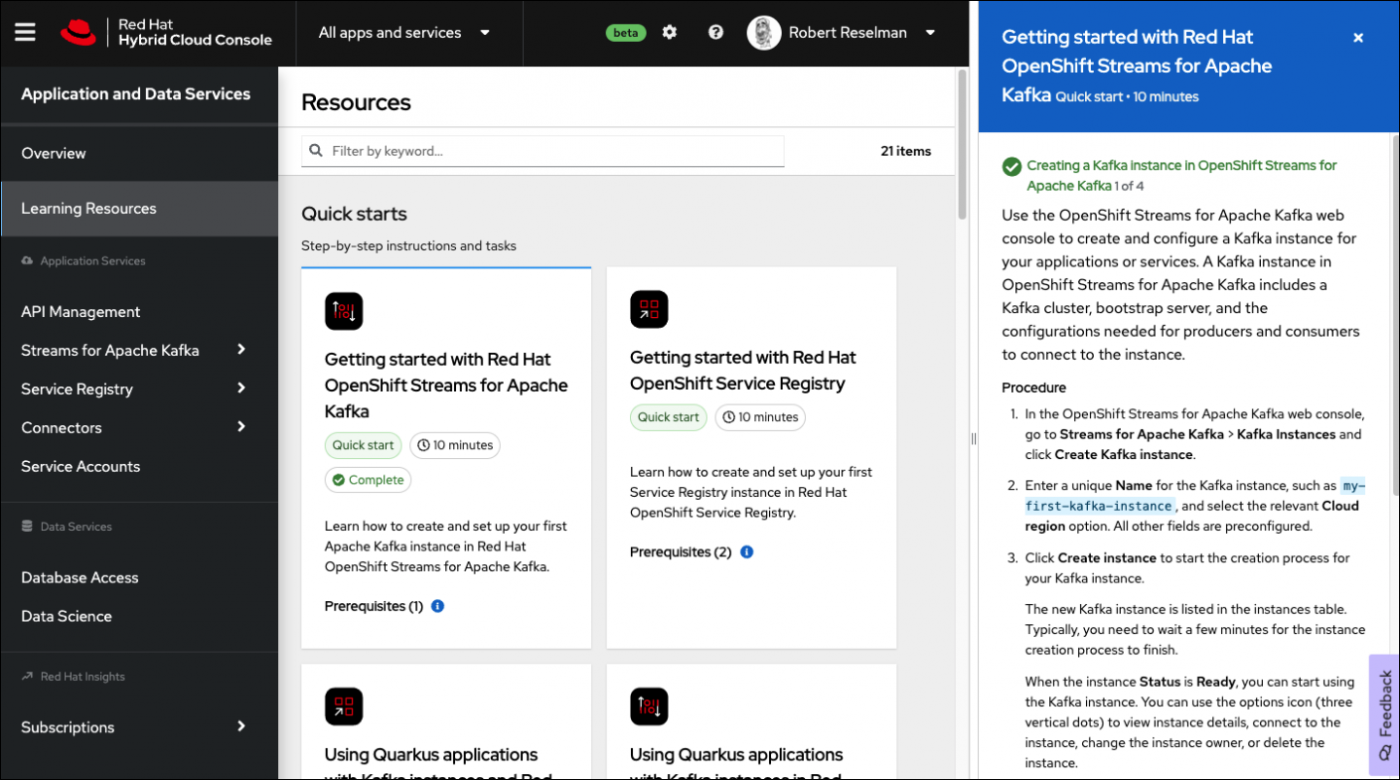Click the Application Services section label
This screenshot has width=1400, height=780.
(x=92, y=261)
